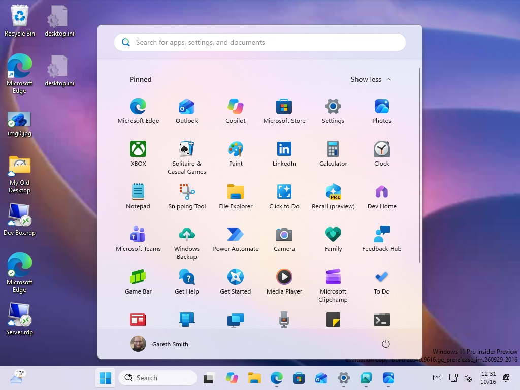The image size is (520, 390).
Task: Select Dev Box.rdp desktop shortcut
Action: click(20, 219)
